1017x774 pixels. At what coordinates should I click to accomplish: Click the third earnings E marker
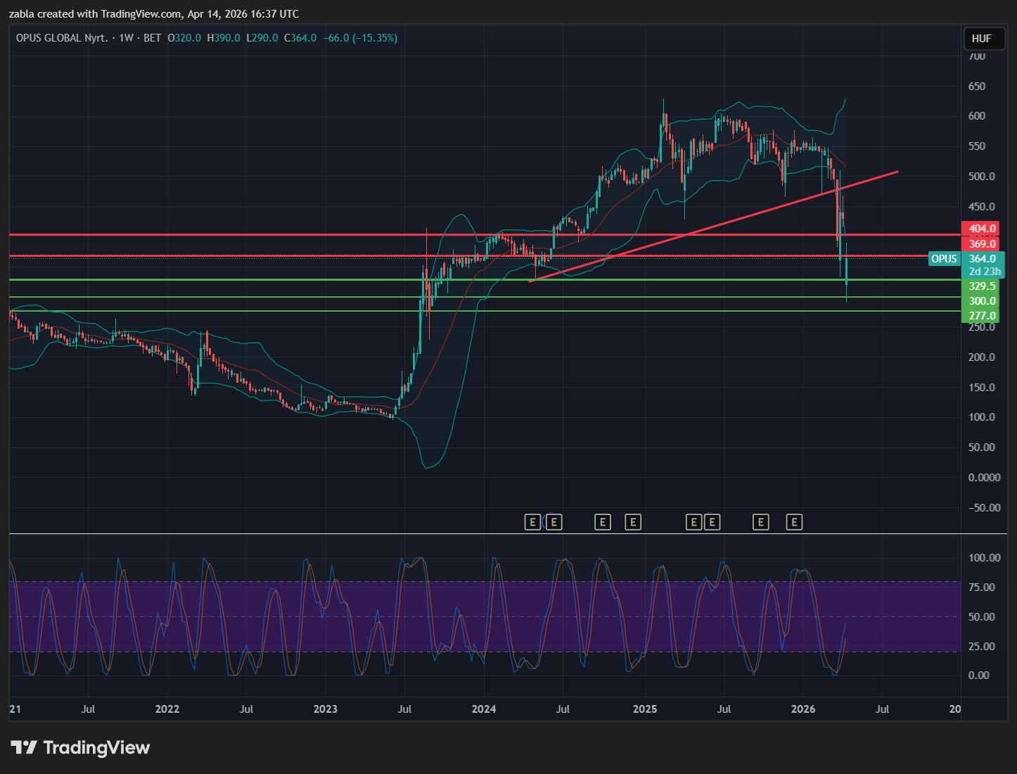(x=603, y=522)
